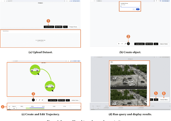Close the Videos popup window
The width and height of the screenshot is (171, 121).
pos(148,62)
